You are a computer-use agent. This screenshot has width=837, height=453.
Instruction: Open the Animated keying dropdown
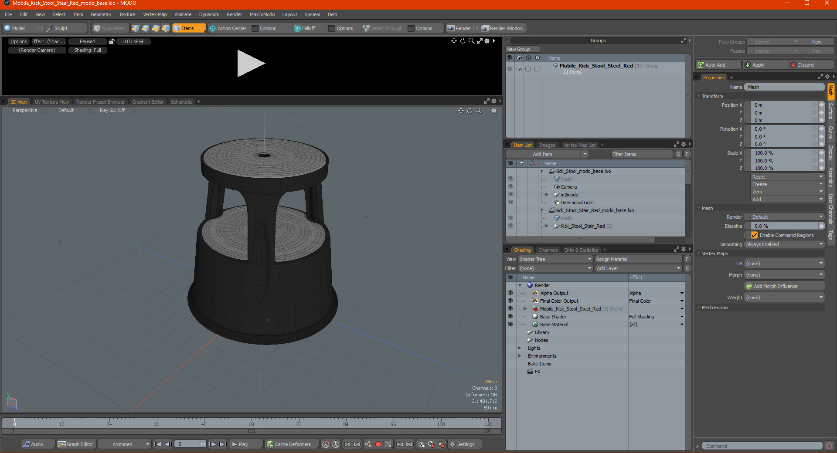[x=125, y=444]
